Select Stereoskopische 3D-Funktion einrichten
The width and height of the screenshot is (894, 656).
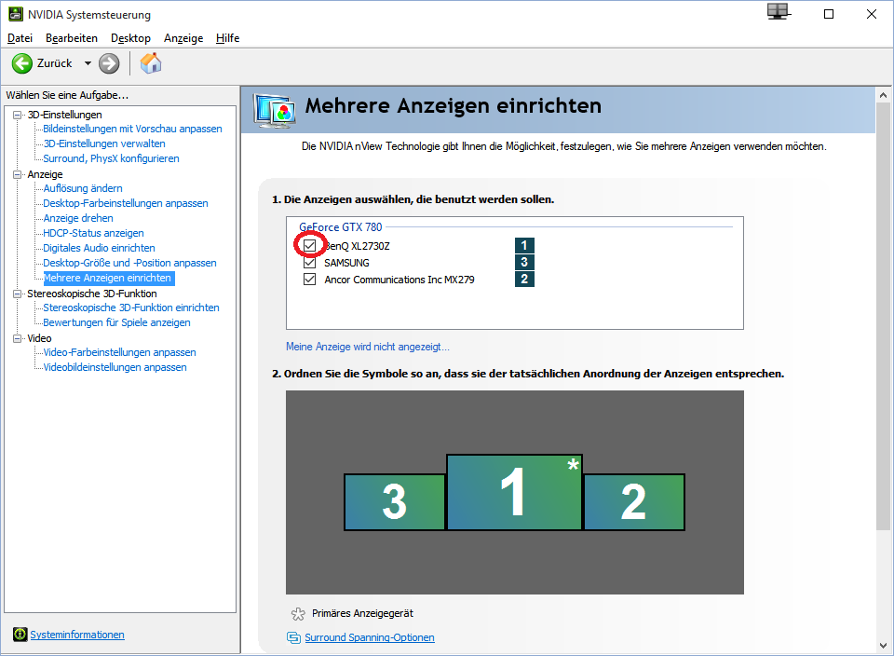click(x=131, y=307)
